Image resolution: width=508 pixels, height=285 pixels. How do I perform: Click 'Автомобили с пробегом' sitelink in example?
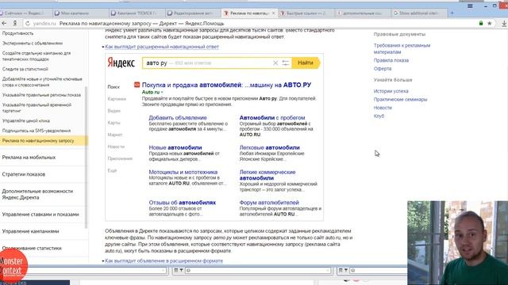(x=272, y=118)
